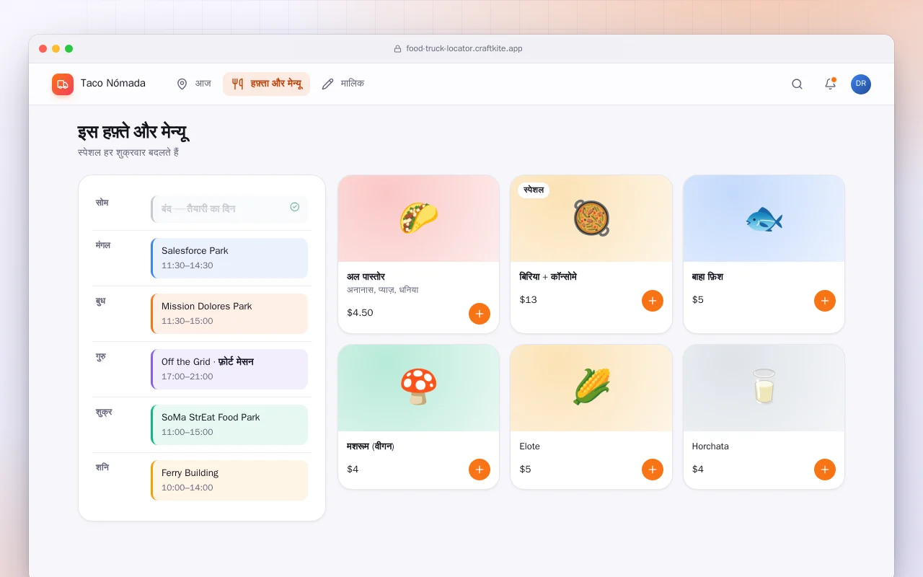Select हफ़्ता और मेन्यू tab

tap(266, 84)
